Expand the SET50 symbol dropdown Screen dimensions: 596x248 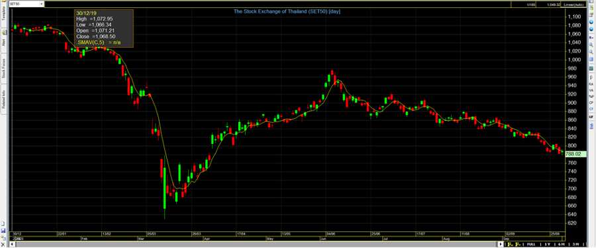[x=42, y=4]
